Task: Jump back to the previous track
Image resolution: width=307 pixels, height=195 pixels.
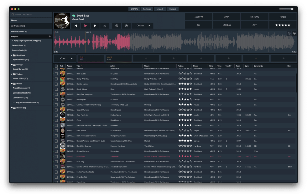Action: [76, 26]
